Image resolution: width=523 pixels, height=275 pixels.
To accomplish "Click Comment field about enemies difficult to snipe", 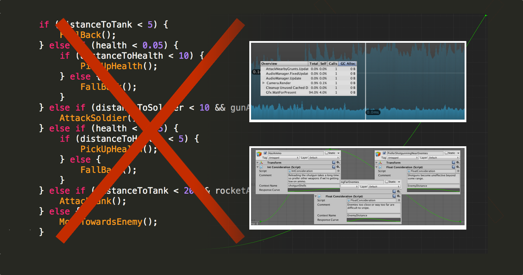I will pyautogui.click(x=374, y=208).
